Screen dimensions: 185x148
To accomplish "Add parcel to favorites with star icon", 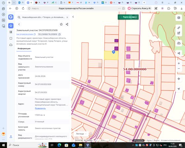I will point(61,24).
